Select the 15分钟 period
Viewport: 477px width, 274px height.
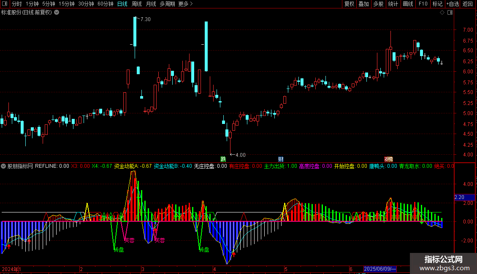(67, 4)
